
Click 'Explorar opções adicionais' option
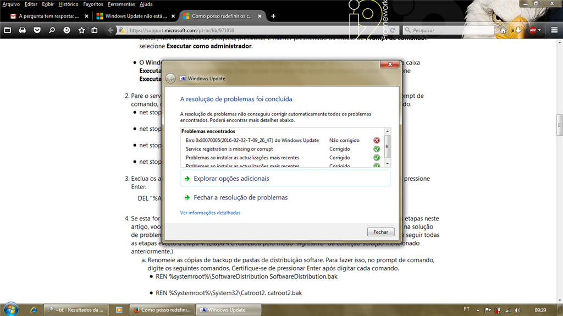pyautogui.click(x=285, y=179)
